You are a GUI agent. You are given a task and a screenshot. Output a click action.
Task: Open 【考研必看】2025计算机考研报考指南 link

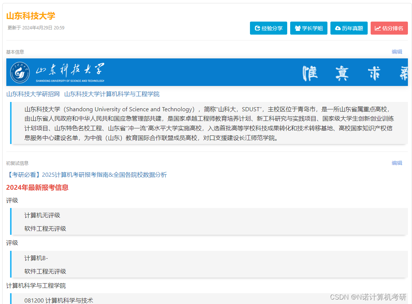tap(86, 175)
